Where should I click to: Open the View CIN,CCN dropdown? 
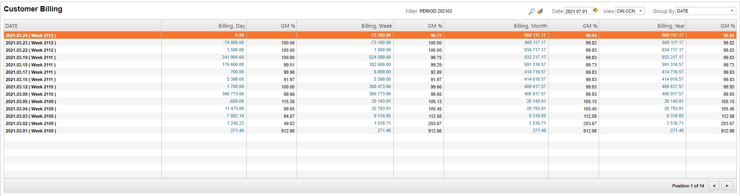click(640, 11)
